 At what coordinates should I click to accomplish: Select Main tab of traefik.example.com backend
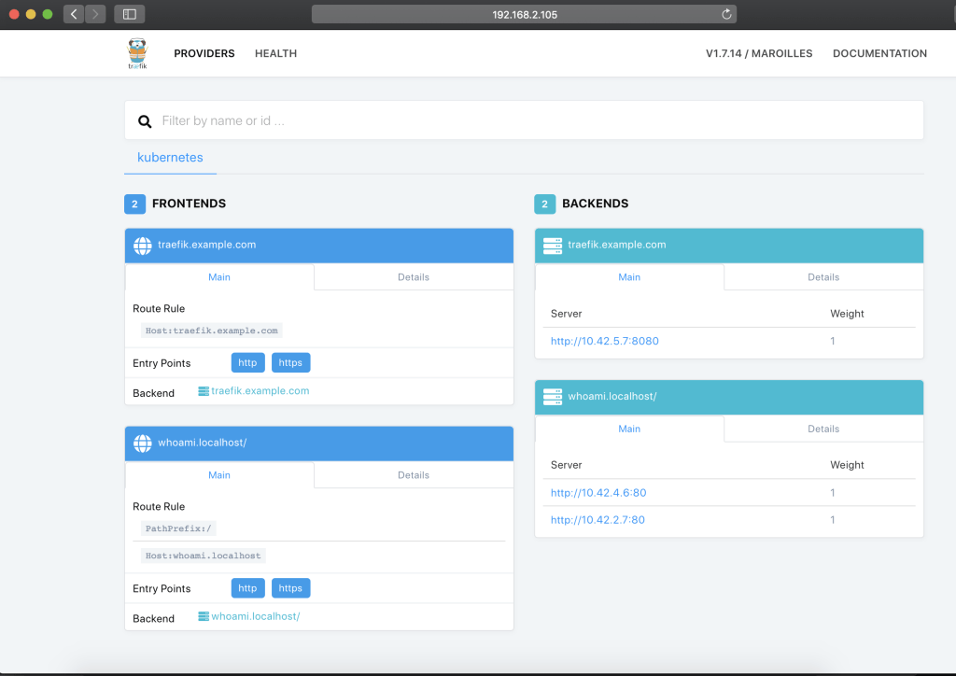[629, 277]
